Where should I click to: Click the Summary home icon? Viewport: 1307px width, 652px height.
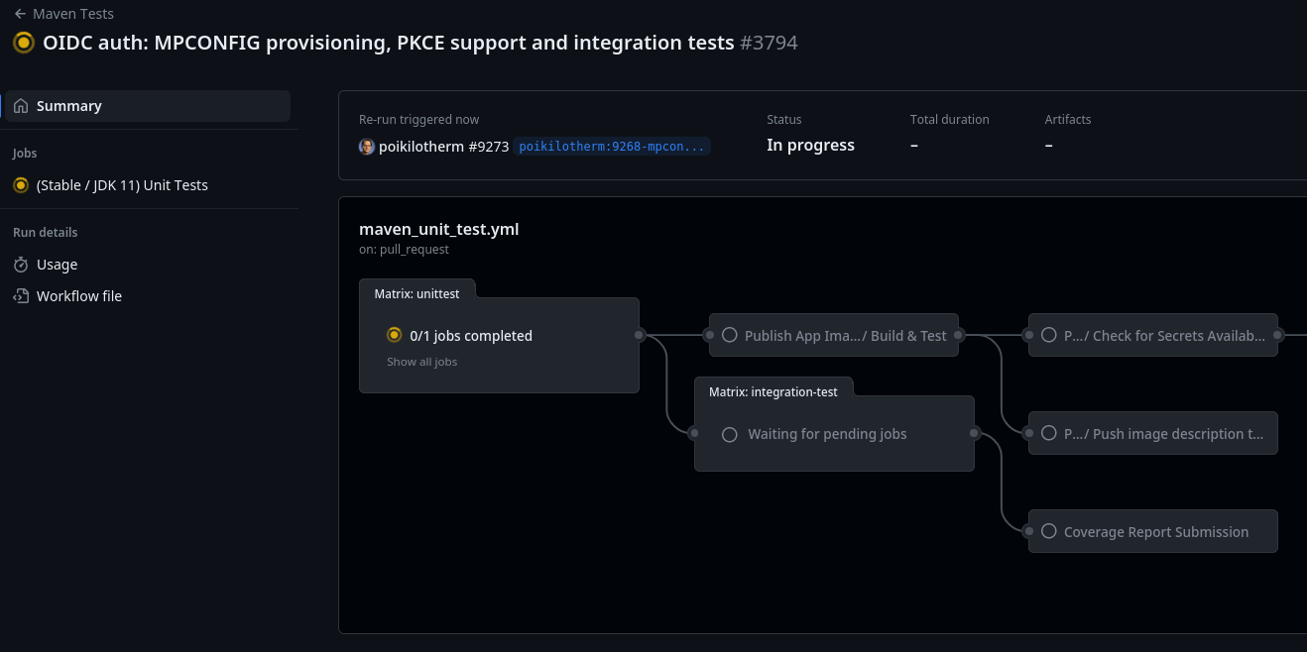click(x=21, y=106)
